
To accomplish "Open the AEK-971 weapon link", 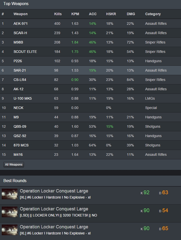I will (20, 24).
